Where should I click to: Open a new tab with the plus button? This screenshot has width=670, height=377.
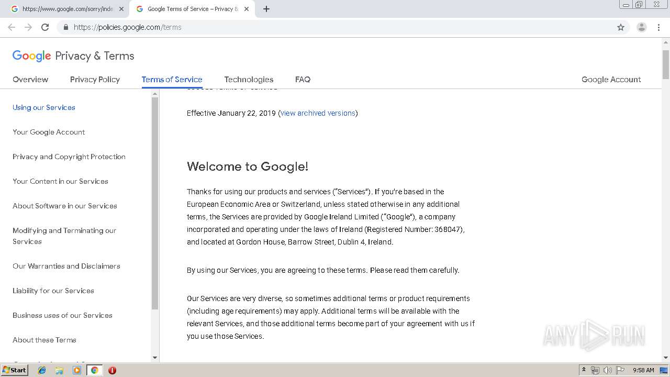click(266, 9)
